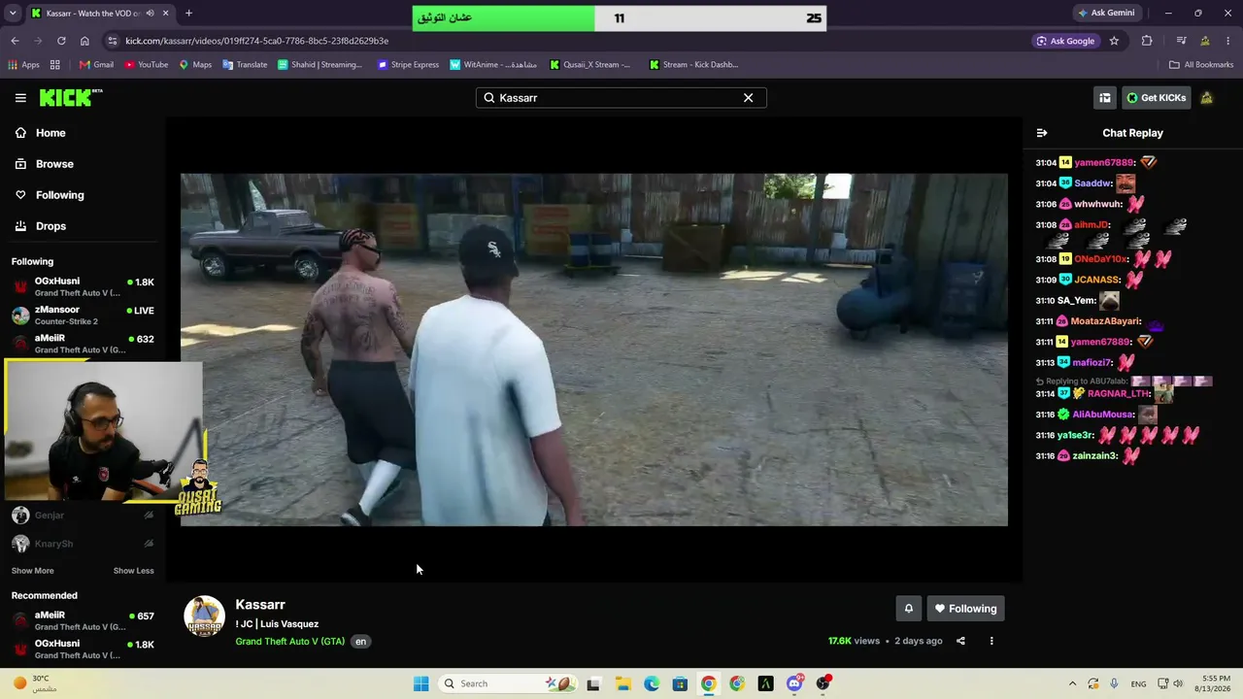Open a new browser tab
The width and height of the screenshot is (1243, 699).
188,14
